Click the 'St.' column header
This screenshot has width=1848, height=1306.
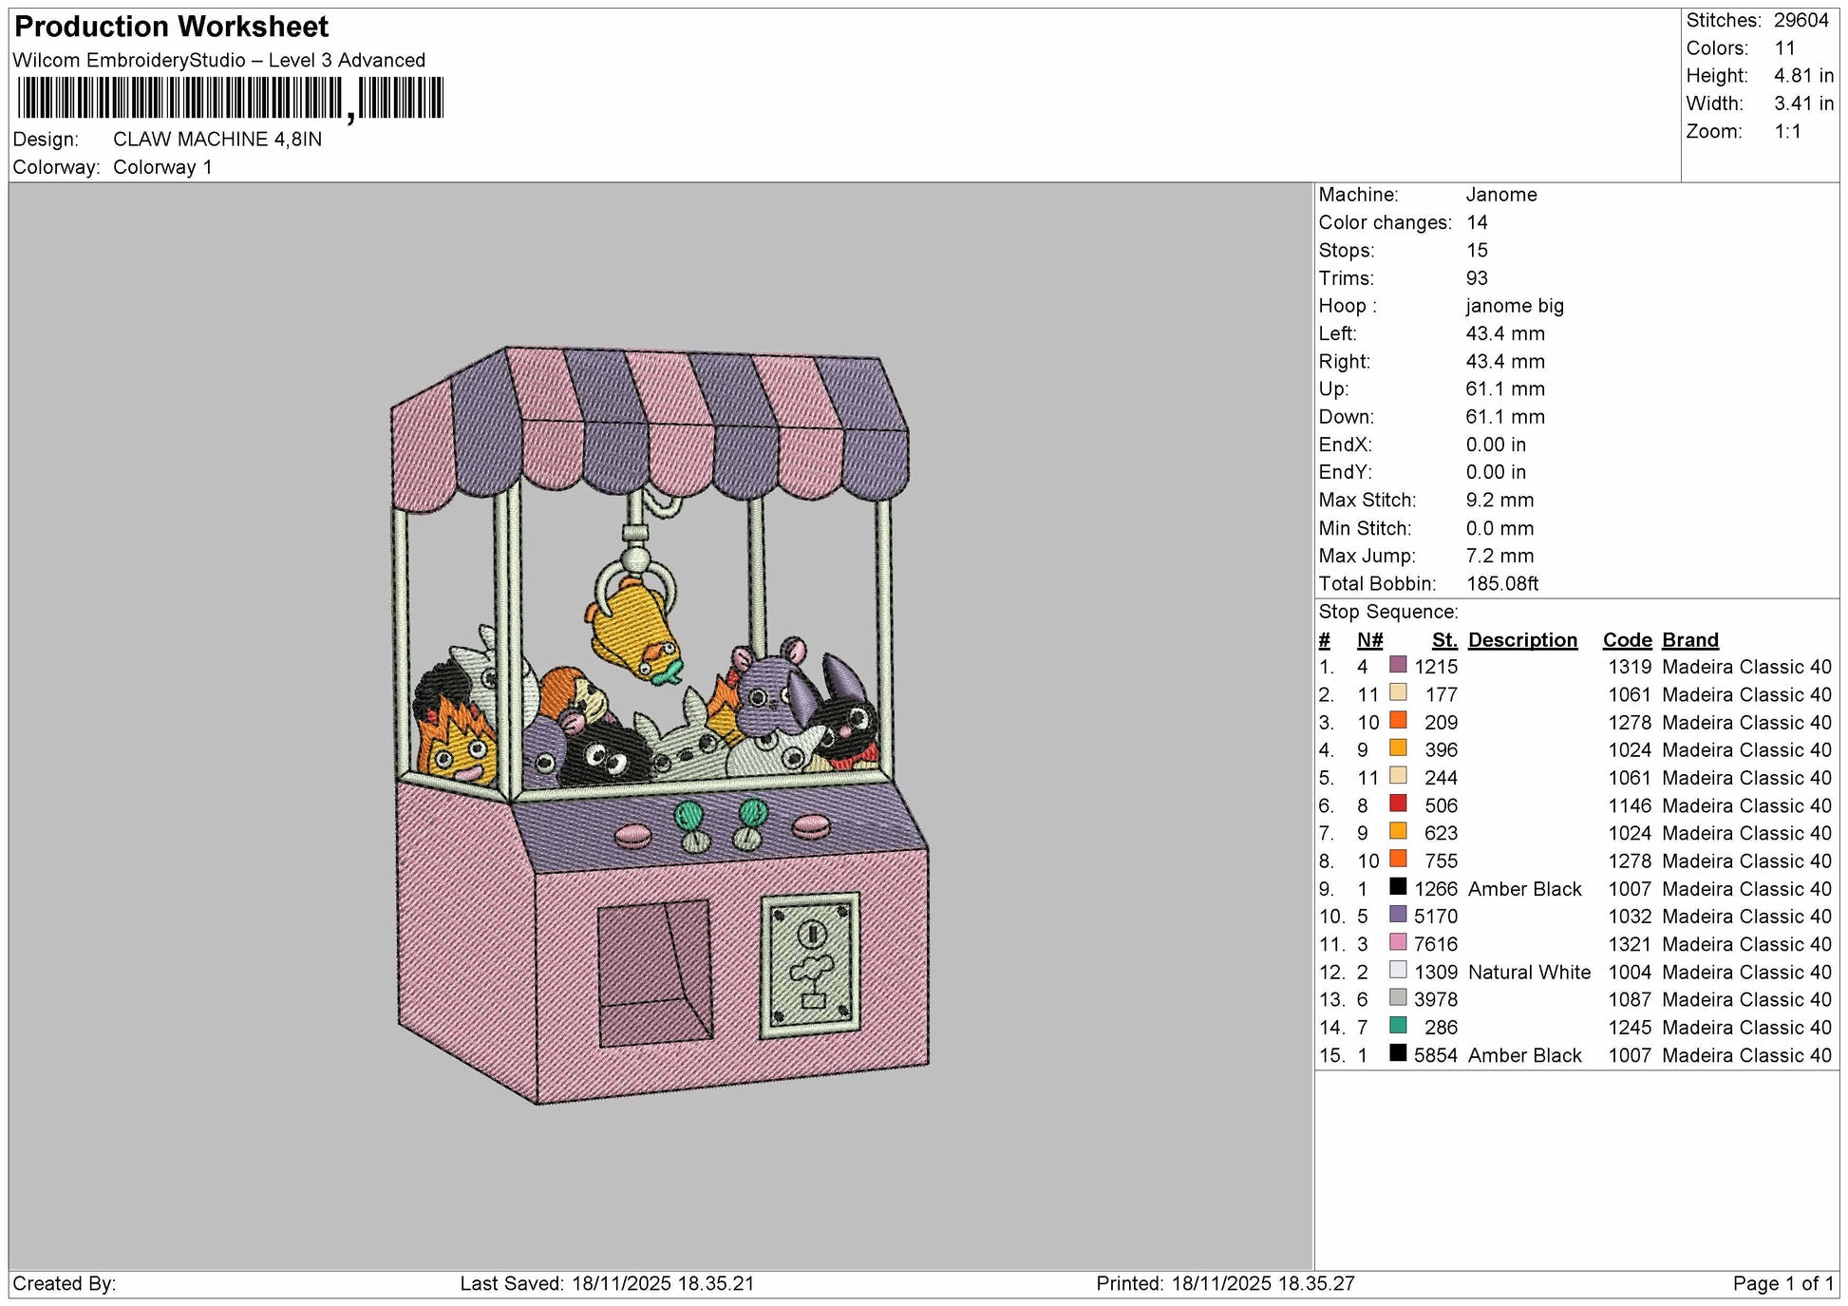1444,640
